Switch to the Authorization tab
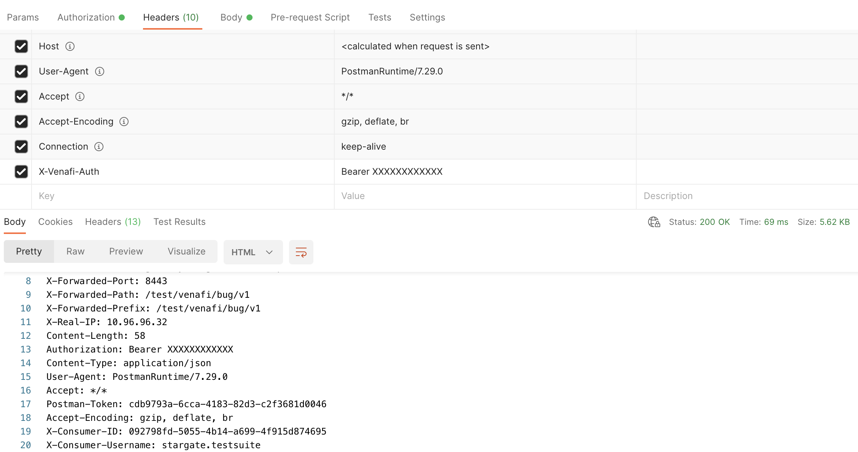The height and width of the screenshot is (452, 858). click(87, 17)
